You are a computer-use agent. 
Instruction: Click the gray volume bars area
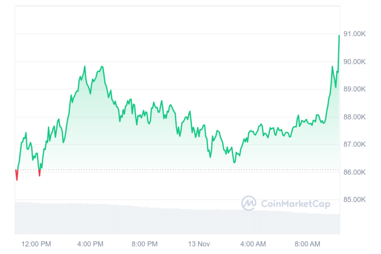point(178,218)
